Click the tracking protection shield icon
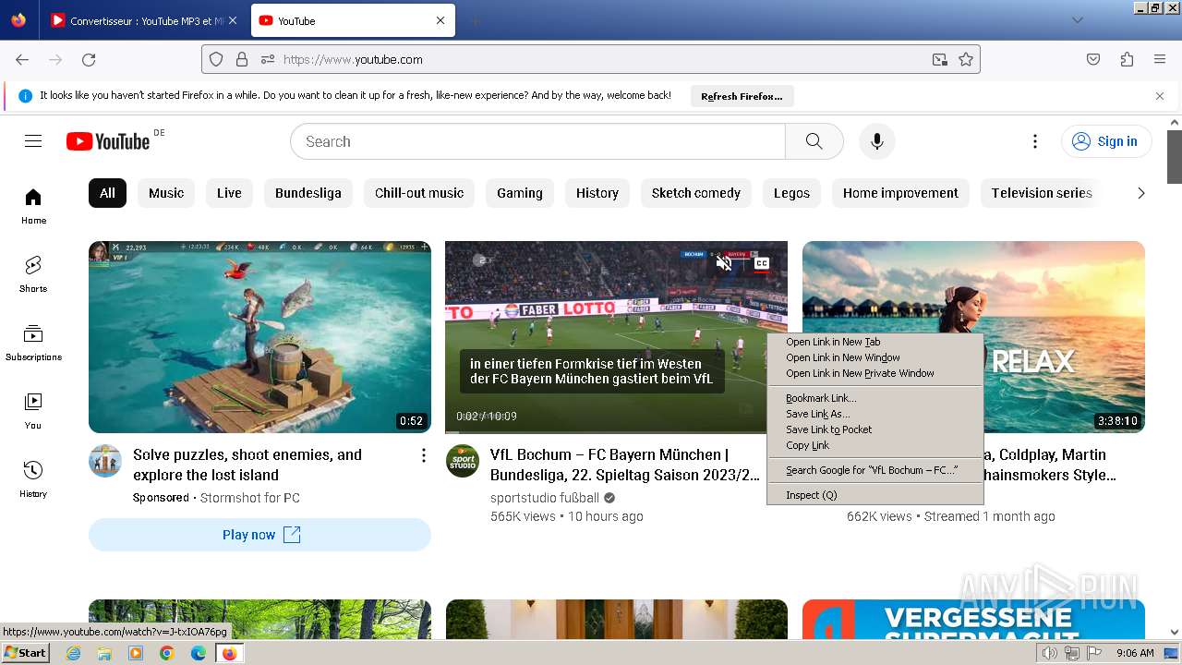 tap(216, 59)
